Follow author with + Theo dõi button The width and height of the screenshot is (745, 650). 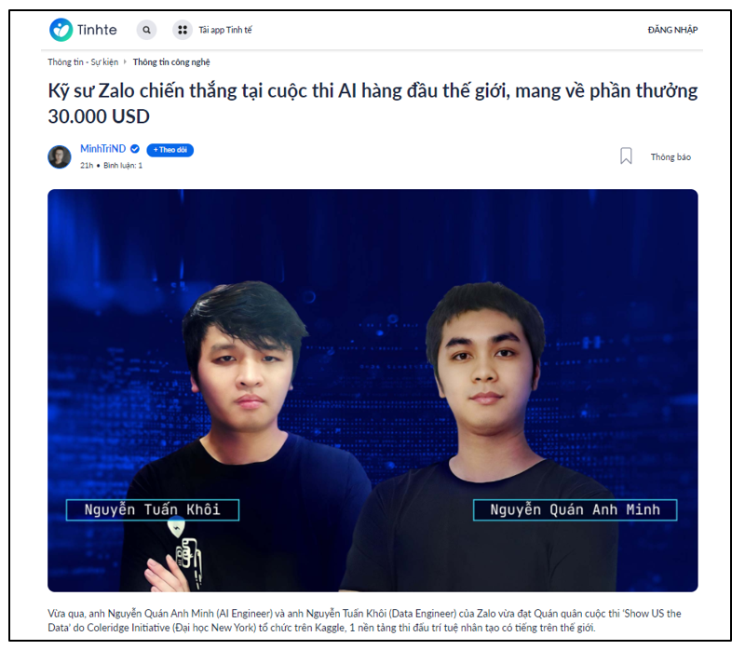point(170,150)
